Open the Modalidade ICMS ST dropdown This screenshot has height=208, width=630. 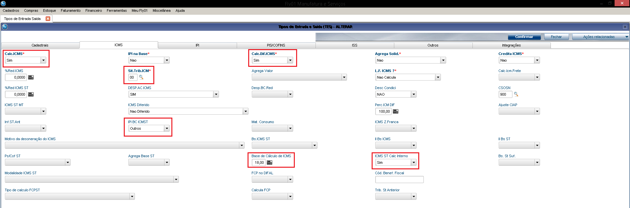[176, 180]
